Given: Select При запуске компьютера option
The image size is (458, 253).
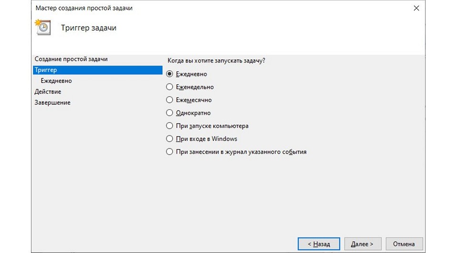Looking at the screenshot, I should click(169, 126).
